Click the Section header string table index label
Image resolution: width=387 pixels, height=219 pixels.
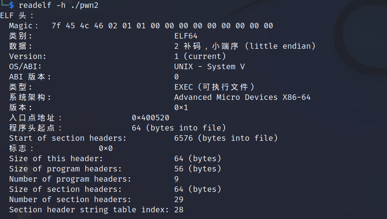[x=89, y=210]
